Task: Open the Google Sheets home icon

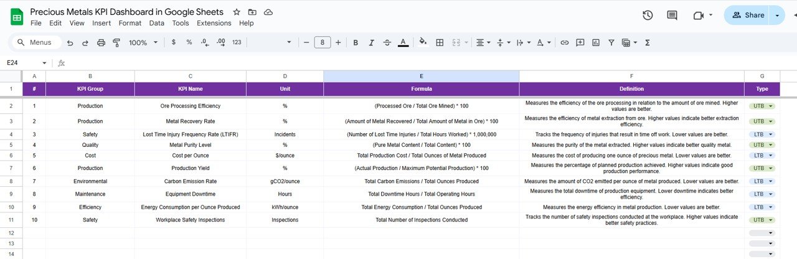Action: pos(16,17)
